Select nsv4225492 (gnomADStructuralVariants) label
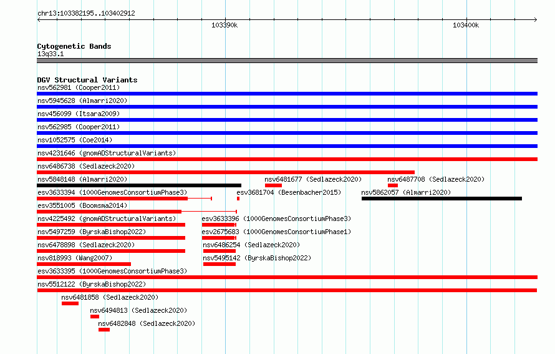Image resolution: width=555 pixels, height=354 pixels. click(107, 219)
